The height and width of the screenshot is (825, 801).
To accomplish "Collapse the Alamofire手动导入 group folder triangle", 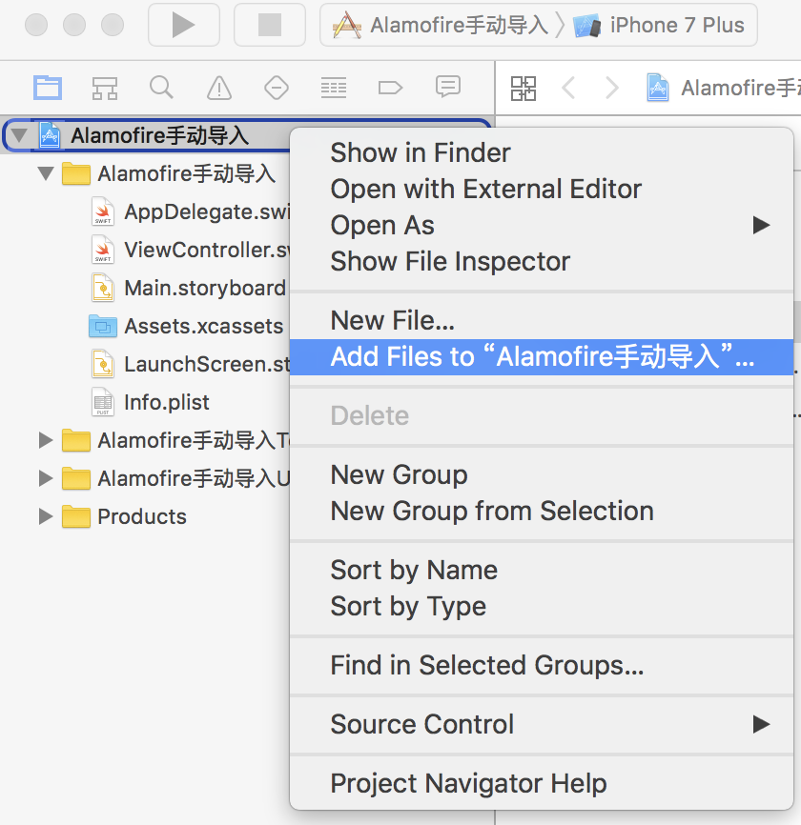I will 47,173.
